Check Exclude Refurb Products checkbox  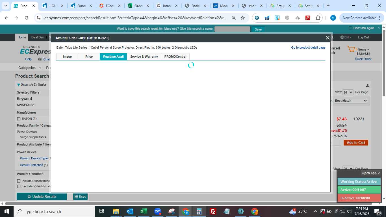19,186
